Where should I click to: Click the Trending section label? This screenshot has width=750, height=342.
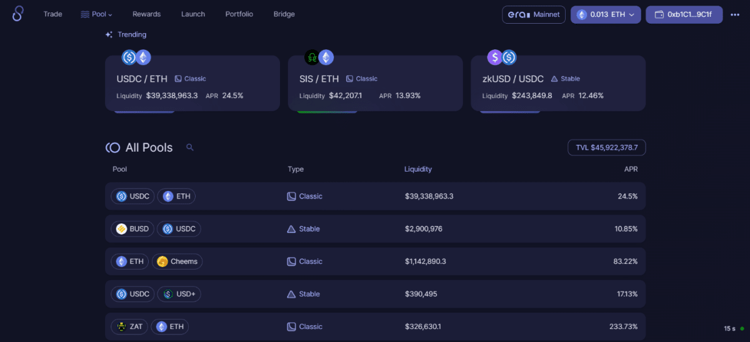point(132,35)
